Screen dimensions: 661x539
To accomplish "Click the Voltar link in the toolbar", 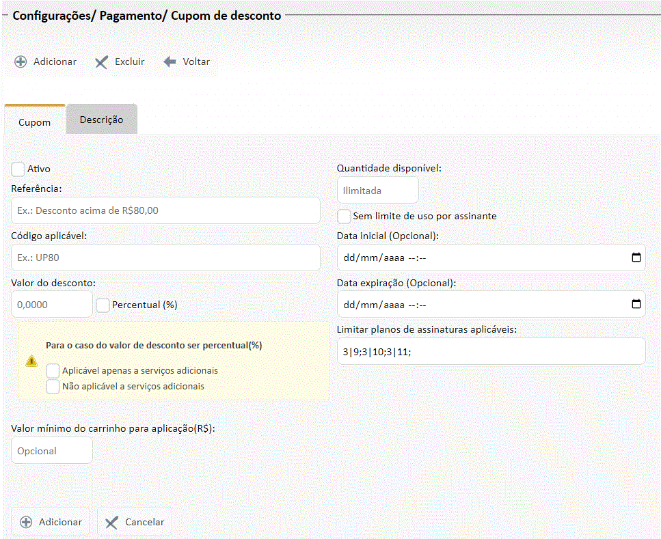I will coord(196,61).
